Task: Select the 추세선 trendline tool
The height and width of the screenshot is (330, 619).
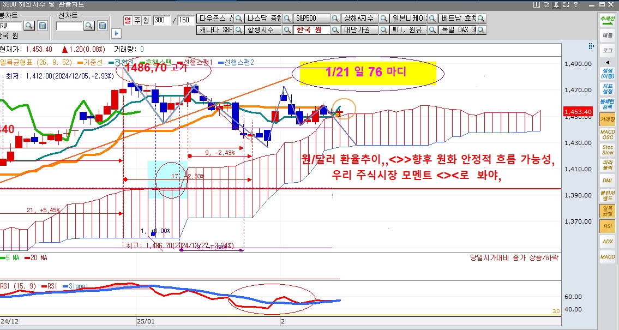Action: [x=606, y=20]
